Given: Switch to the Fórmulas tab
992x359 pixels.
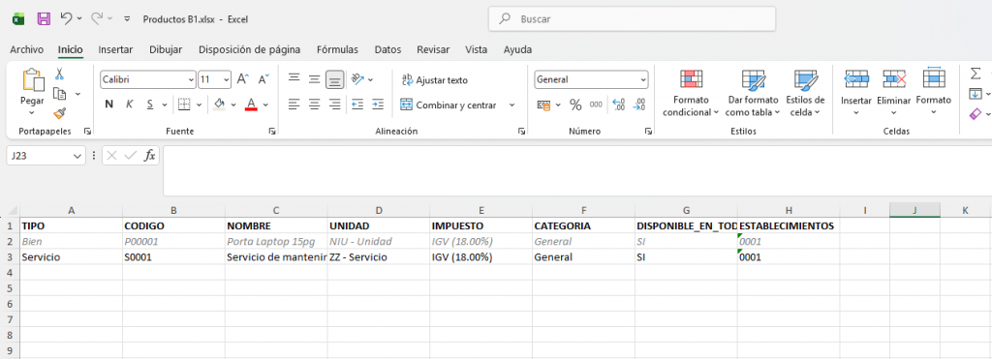Looking at the screenshot, I should coord(337,49).
